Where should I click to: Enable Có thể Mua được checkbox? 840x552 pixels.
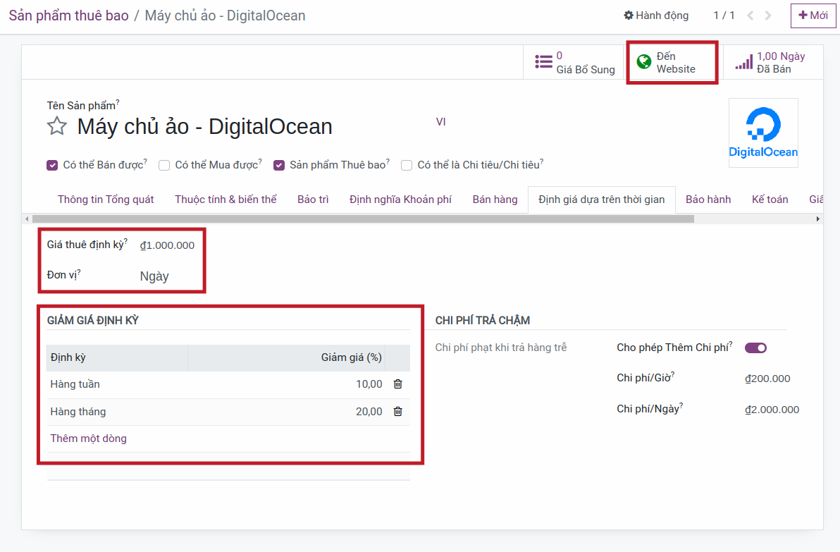point(164,166)
